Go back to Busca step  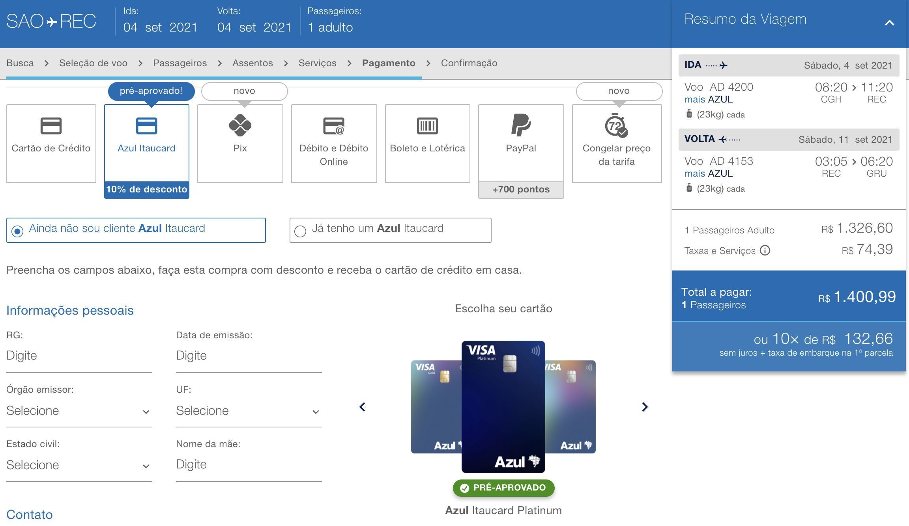pos(20,63)
